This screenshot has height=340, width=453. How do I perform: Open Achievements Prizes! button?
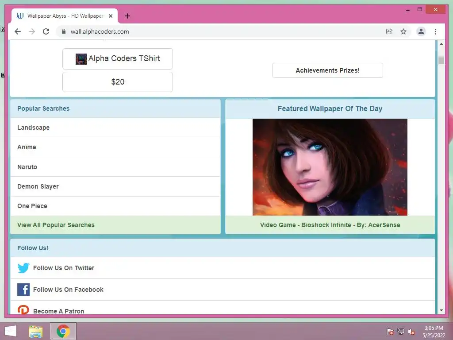[x=328, y=70]
